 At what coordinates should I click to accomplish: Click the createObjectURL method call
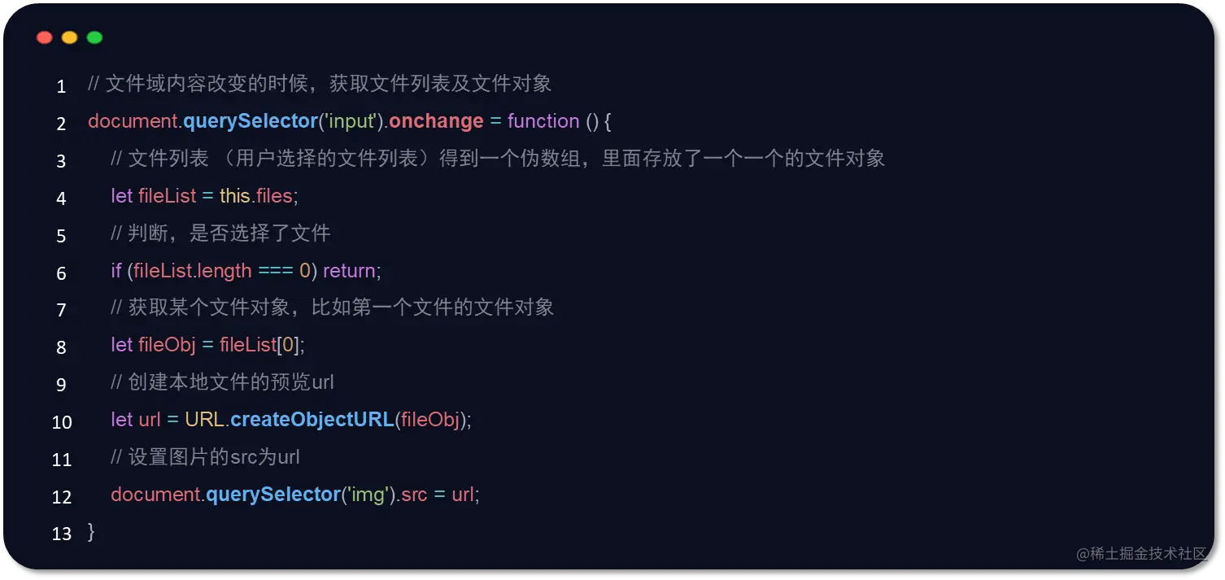(x=312, y=421)
